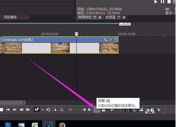176x127 pixels.
Task: Click the playhead marker on the ruler
Action: [x=76, y=34]
